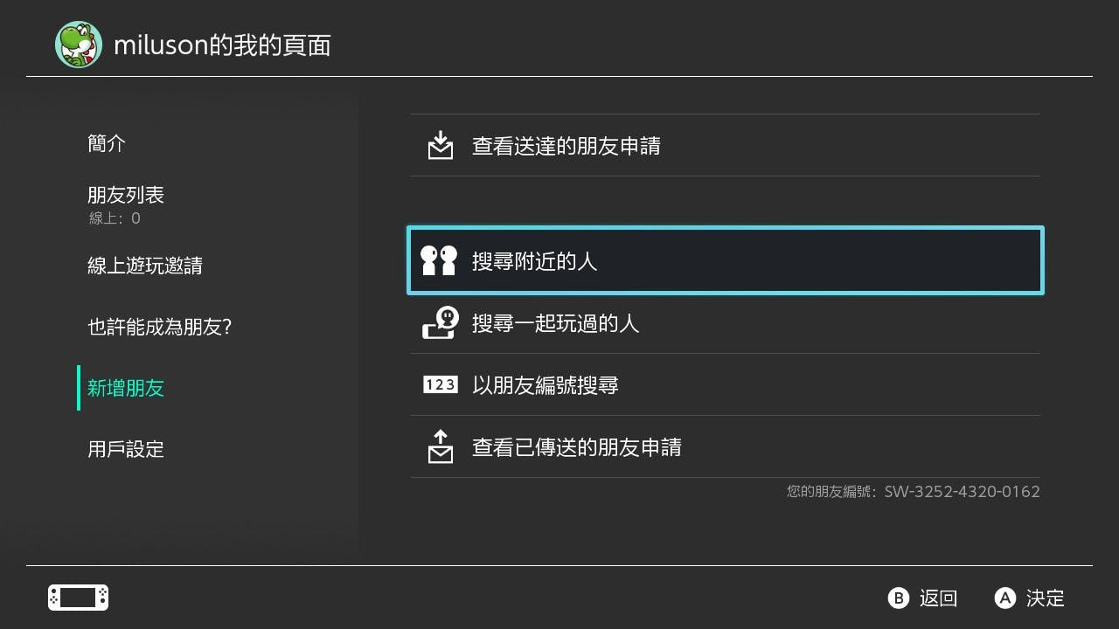The width and height of the screenshot is (1119, 629).
Task: Click the played-together user icon
Action: tap(441, 322)
